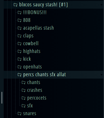Collapse blxcos saucy stash! [#1] via arrow
The height and width of the screenshot is (118, 104).
[x=101, y=5]
